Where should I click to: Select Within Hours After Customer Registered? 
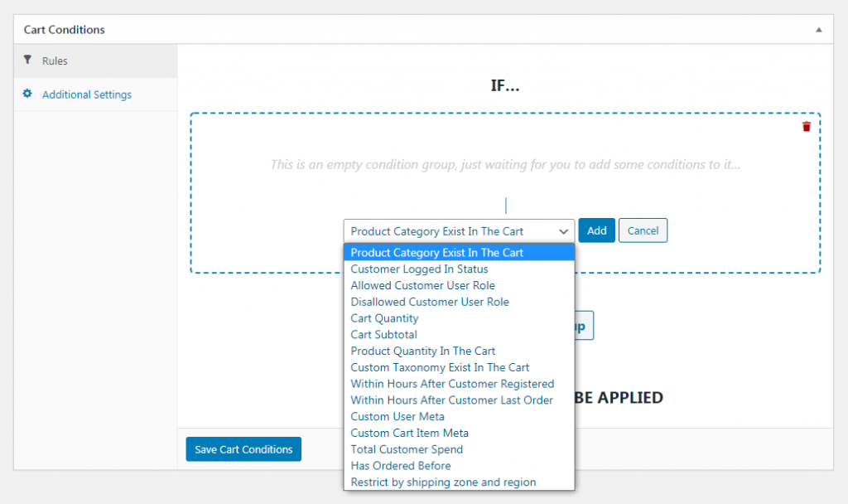point(459,384)
